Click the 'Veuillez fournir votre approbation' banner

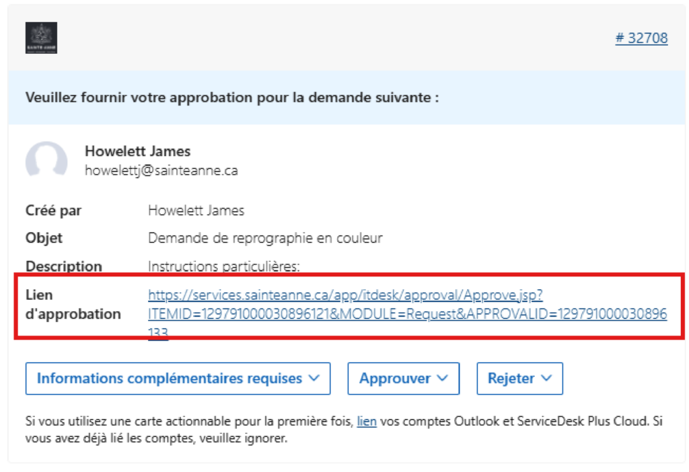(232, 97)
